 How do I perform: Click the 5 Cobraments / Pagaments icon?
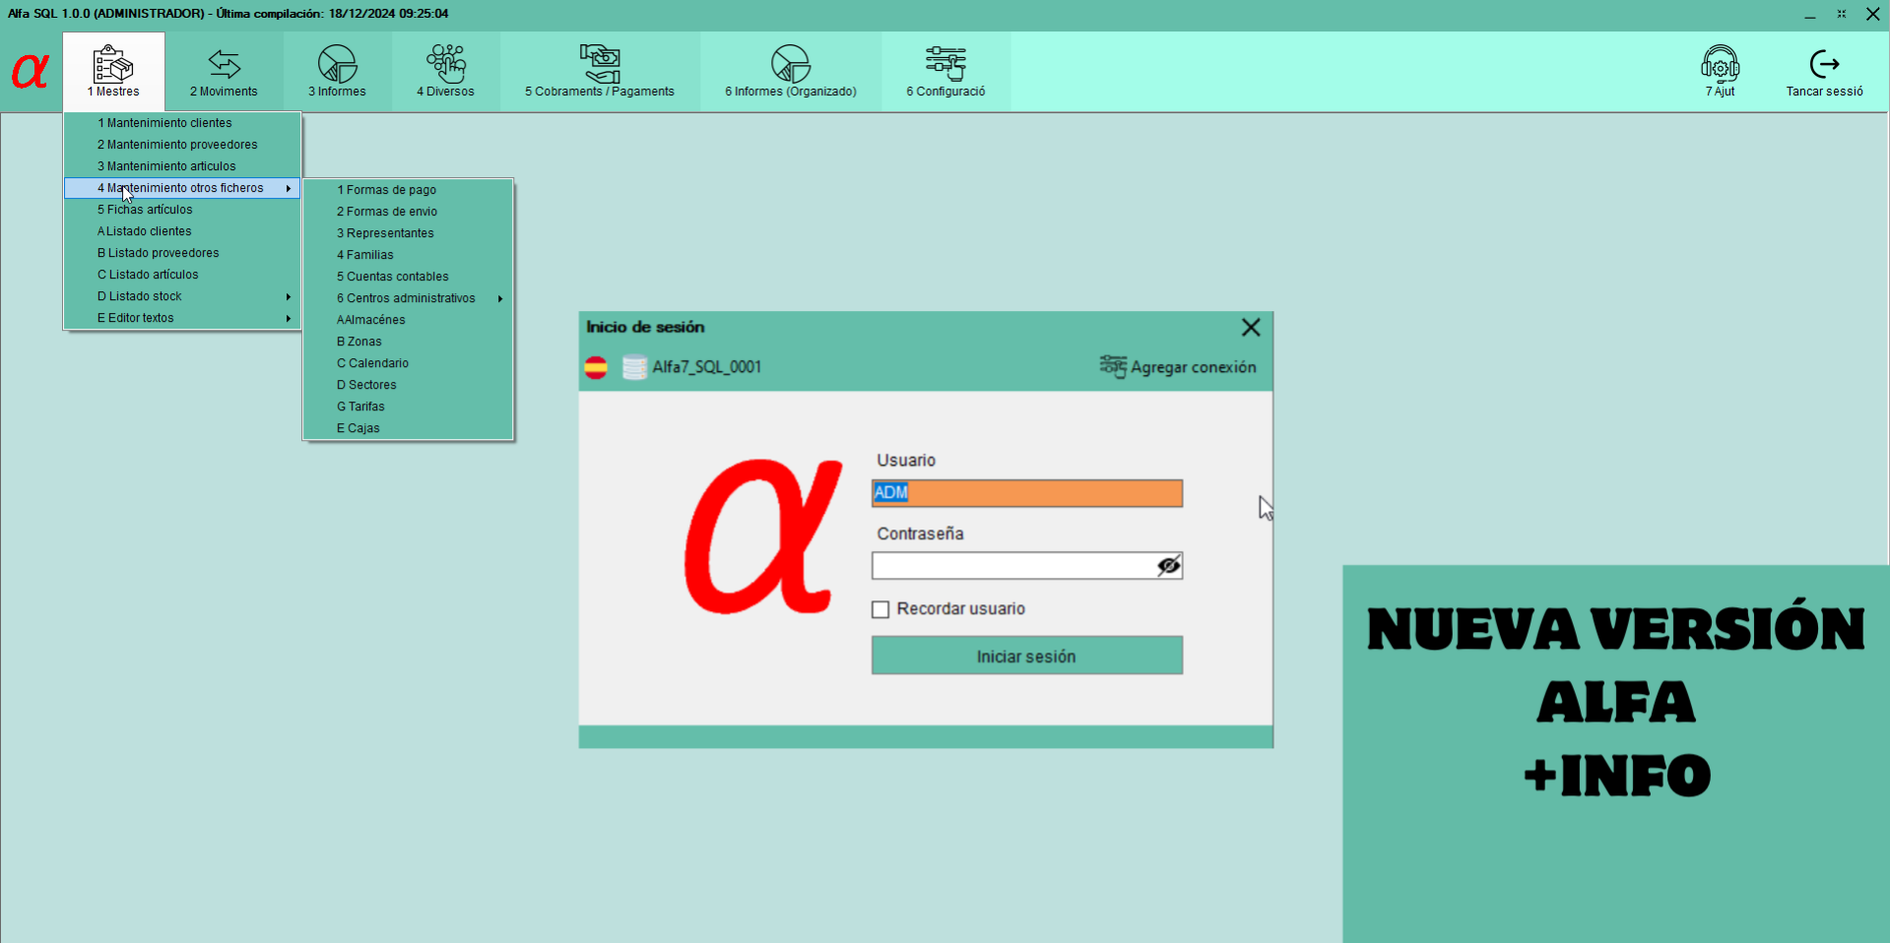[600, 71]
